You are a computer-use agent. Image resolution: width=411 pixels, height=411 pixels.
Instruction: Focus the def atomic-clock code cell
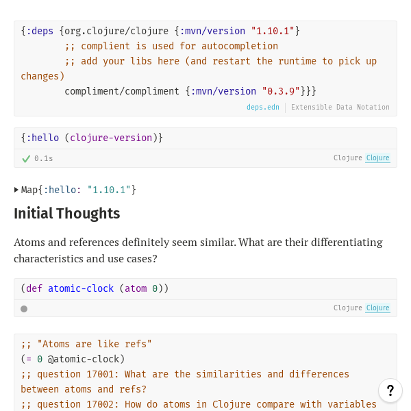(x=95, y=288)
